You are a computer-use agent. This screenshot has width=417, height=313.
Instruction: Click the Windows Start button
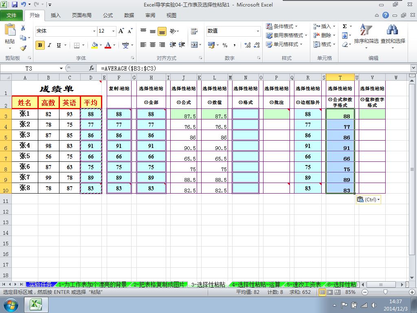[11, 305]
